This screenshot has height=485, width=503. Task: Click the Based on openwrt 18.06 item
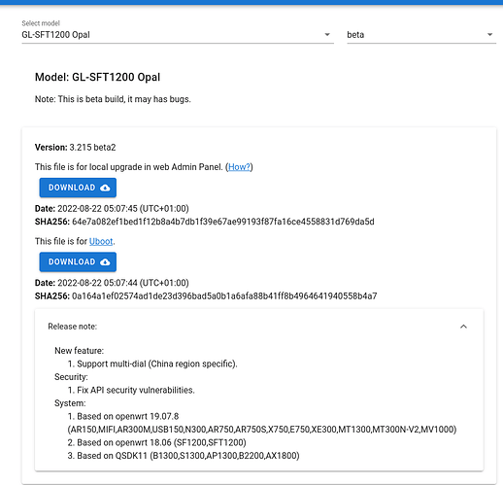point(157,442)
